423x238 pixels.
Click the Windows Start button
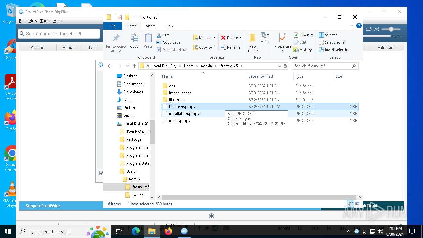8,231
